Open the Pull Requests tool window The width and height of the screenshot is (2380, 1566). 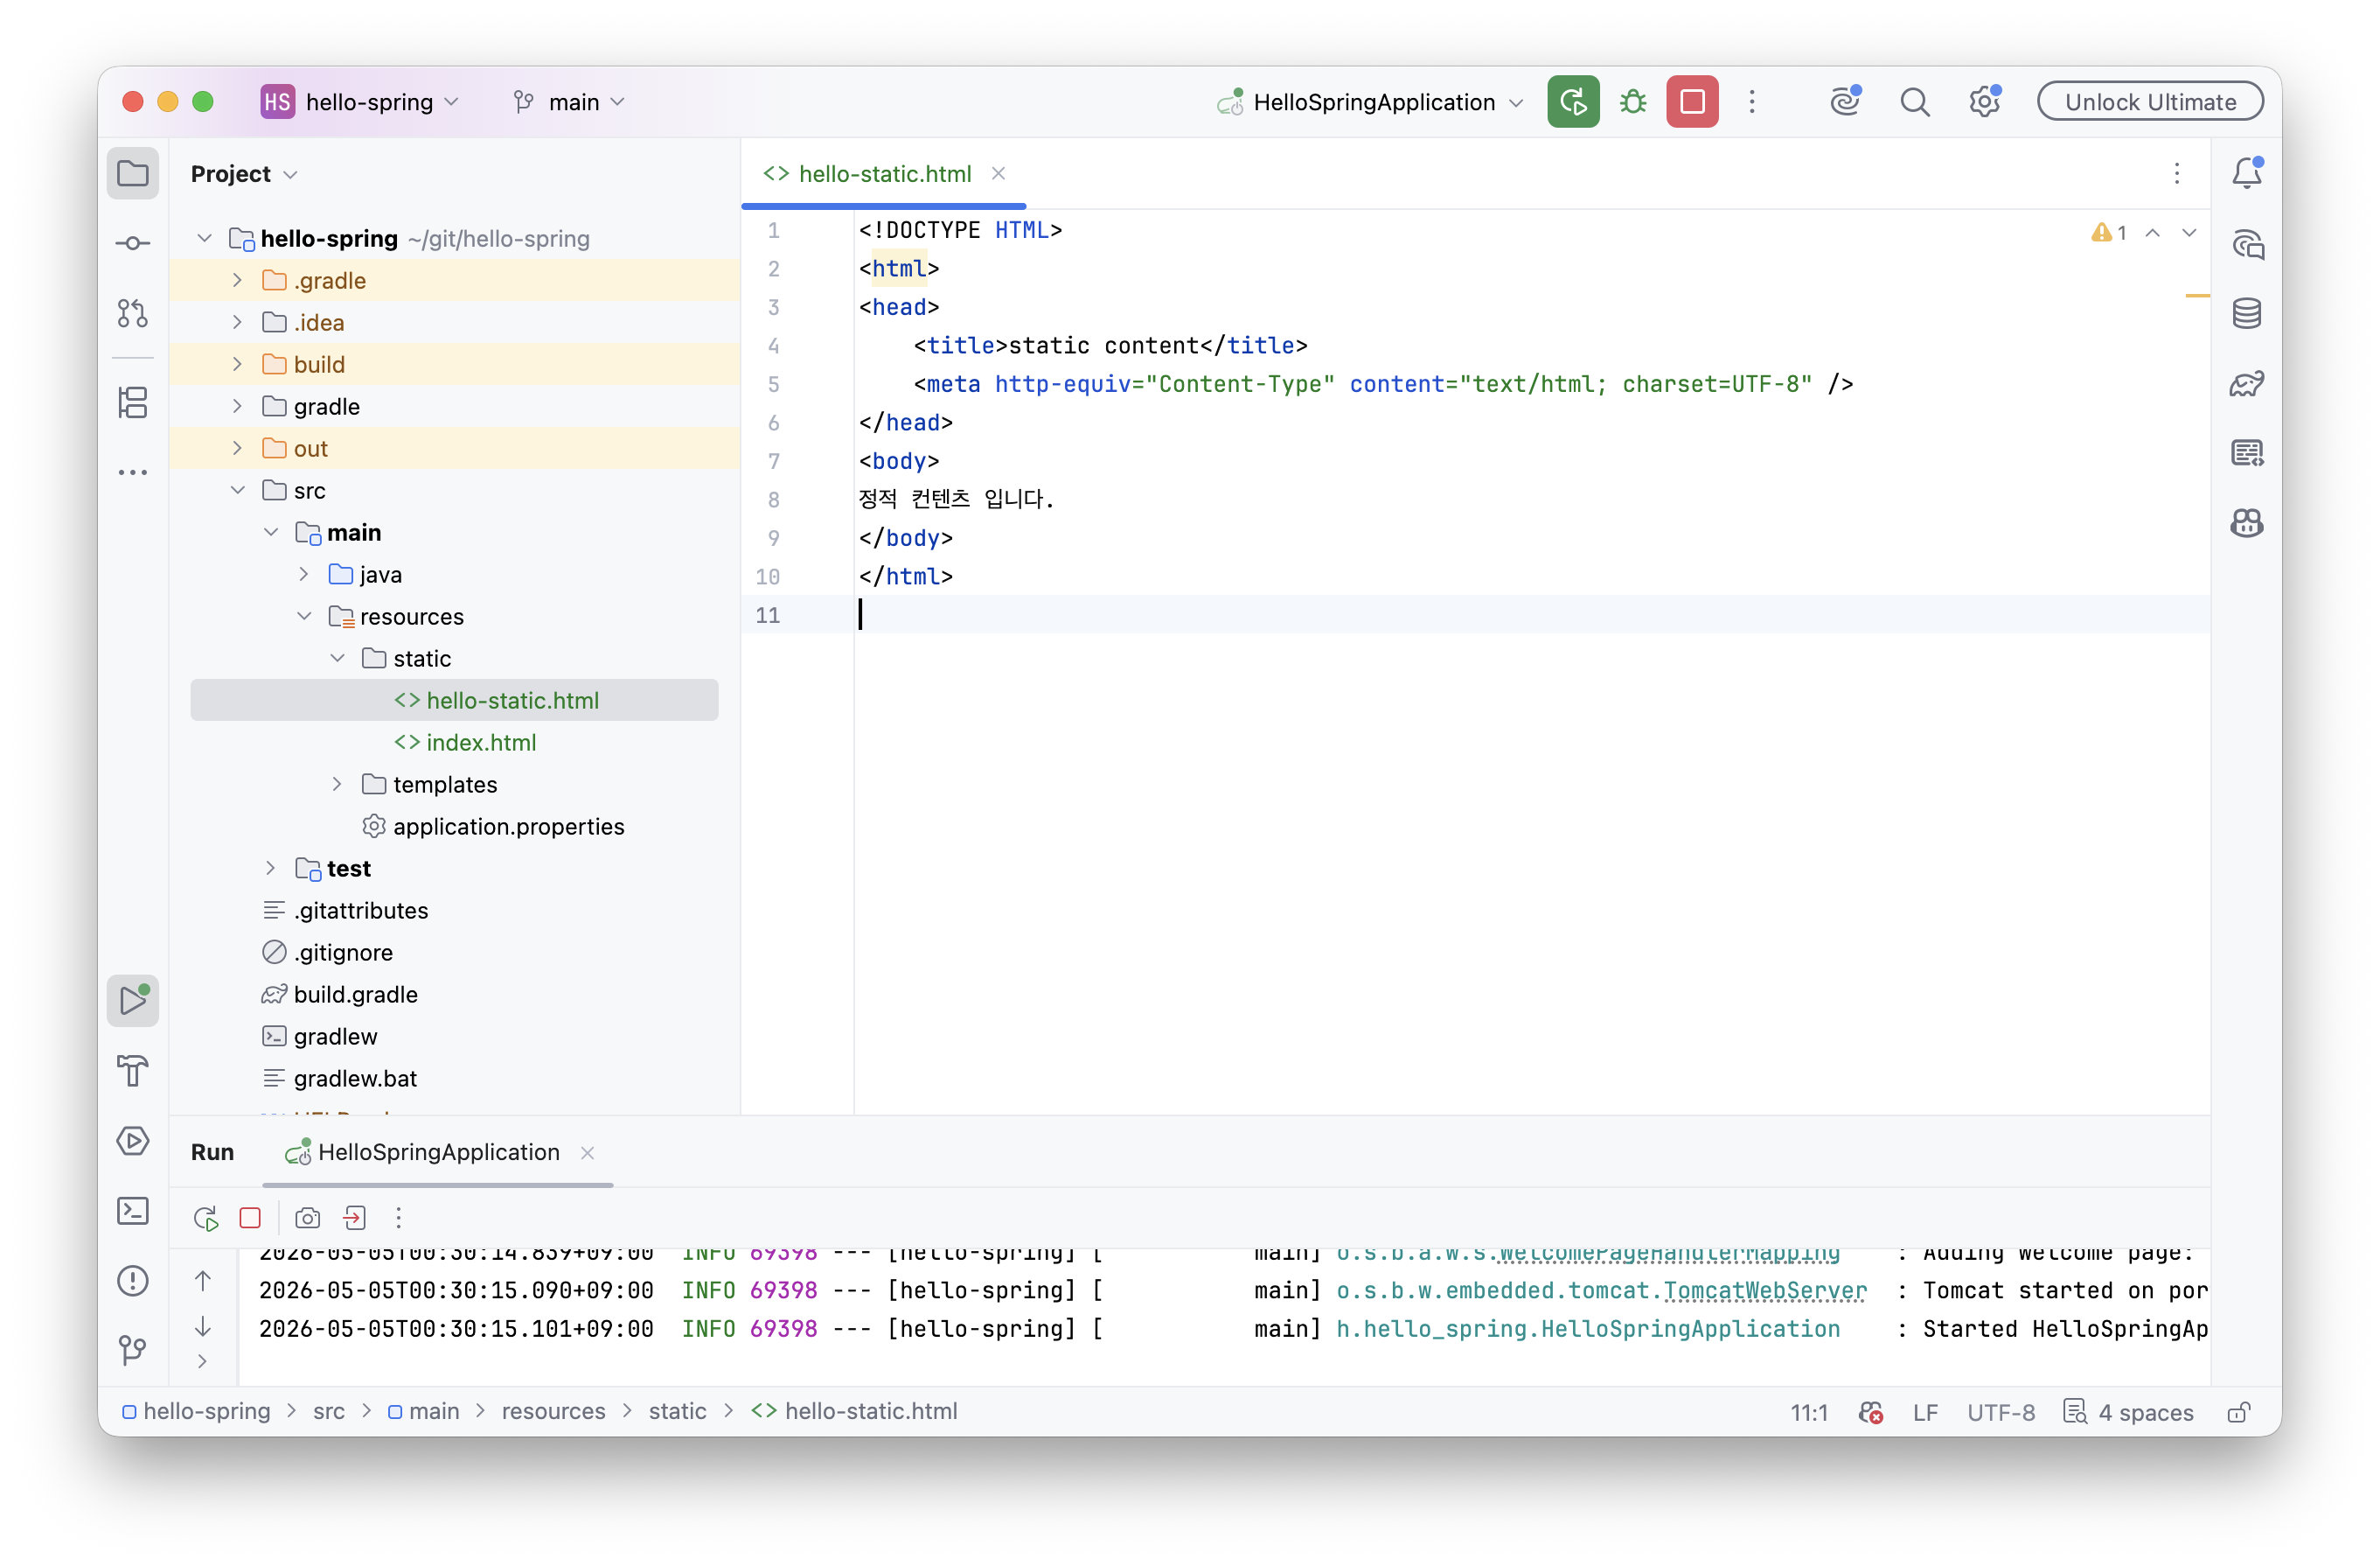[x=133, y=313]
